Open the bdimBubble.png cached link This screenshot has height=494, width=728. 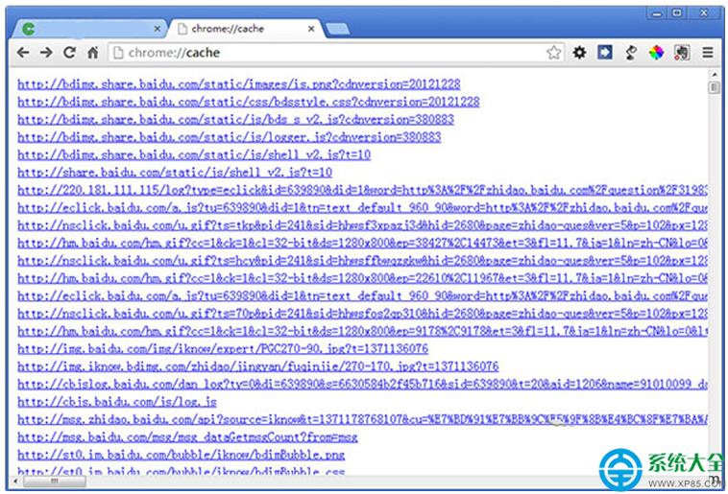pyautogui.click(x=182, y=455)
